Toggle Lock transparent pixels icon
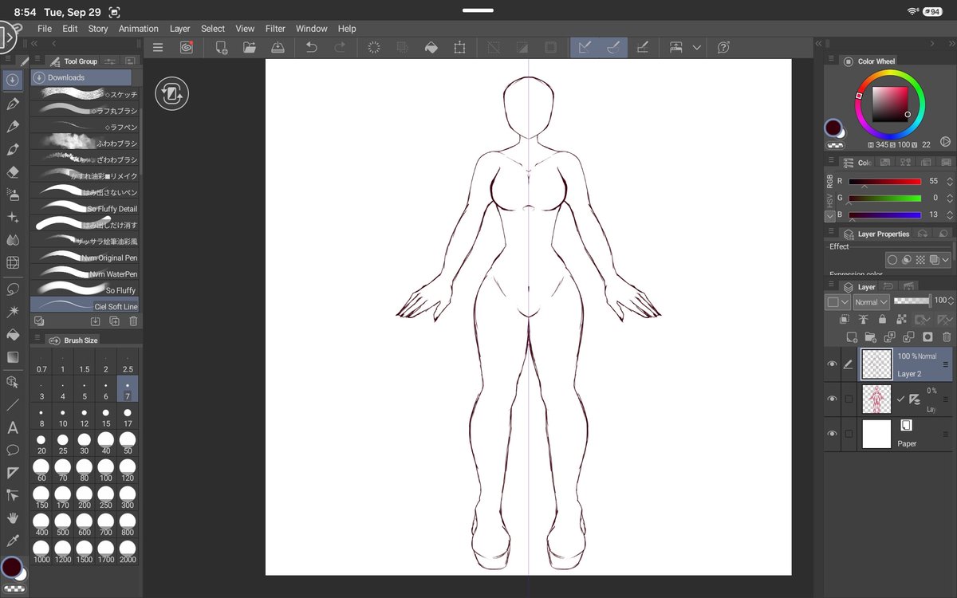 point(902,319)
